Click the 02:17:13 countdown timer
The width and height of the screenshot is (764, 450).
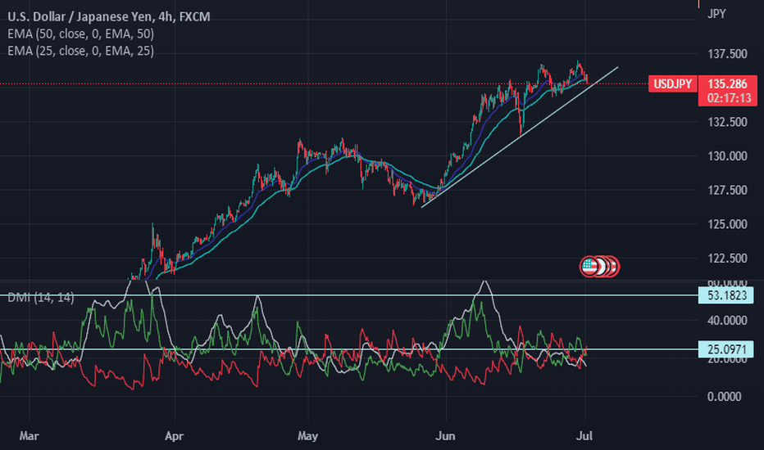click(729, 99)
